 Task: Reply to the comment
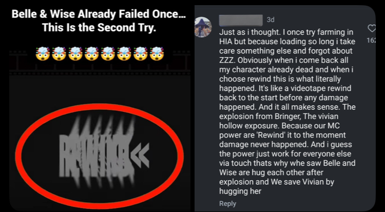click(227, 204)
